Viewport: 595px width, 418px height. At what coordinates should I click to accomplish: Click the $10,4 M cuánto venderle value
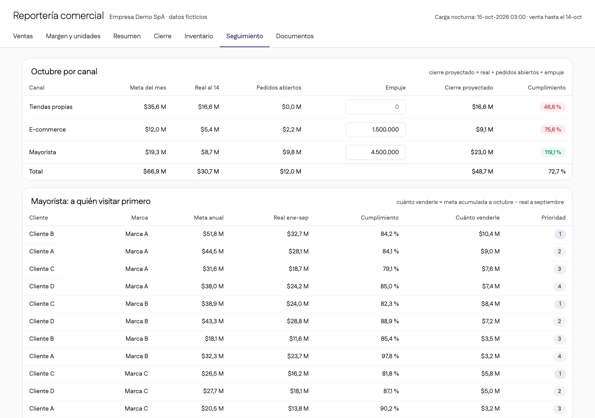pyautogui.click(x=489, y=234)
